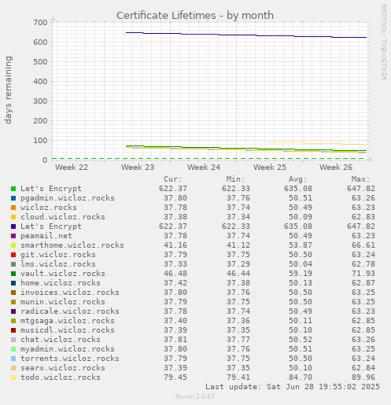The width and height of the screenshot is (391, 405).
Task: Click the 'Cur:' column header
Action: 172,179
